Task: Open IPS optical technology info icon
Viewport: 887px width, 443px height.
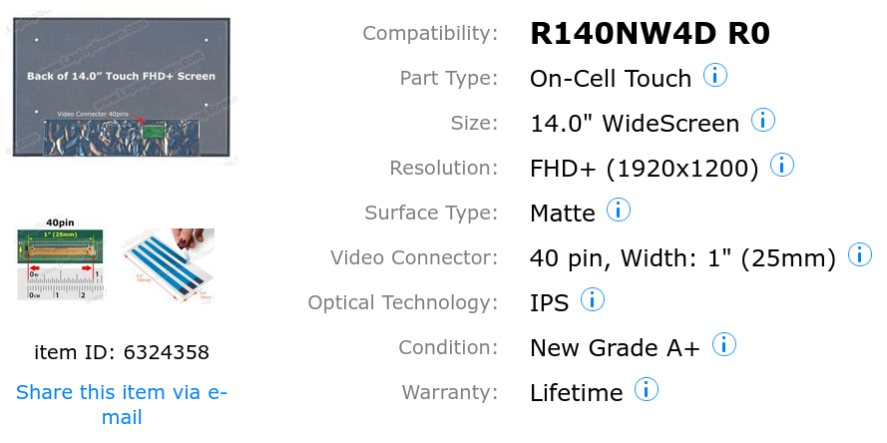Action: pos(593,299)
